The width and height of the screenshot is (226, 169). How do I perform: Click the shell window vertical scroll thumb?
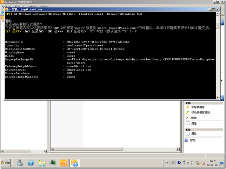[218, 25]
